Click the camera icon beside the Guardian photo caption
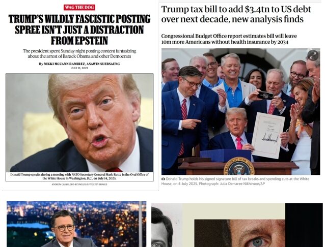Screen dimensions: 325x247 [x=164, y=179]
